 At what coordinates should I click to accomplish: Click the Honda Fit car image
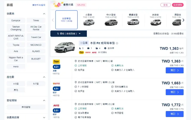coord(64,47)
